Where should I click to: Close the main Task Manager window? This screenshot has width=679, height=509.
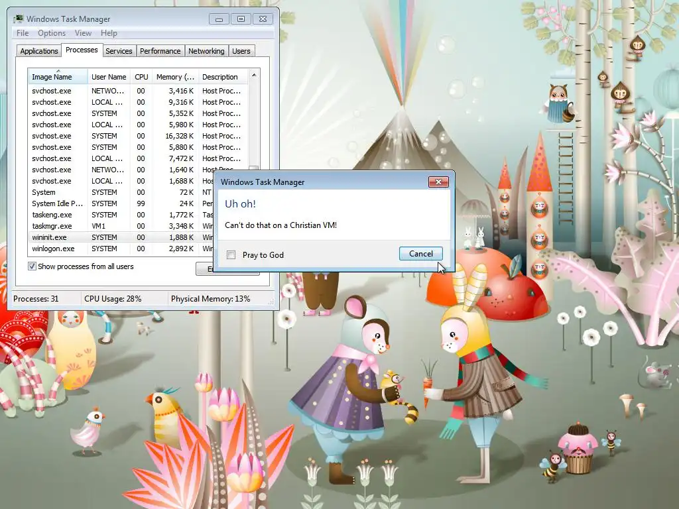tap(263, 19)
